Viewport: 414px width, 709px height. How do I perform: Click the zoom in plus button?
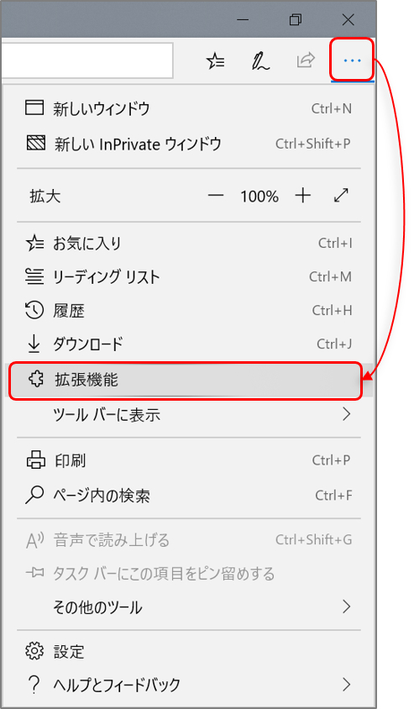[303, 196]
